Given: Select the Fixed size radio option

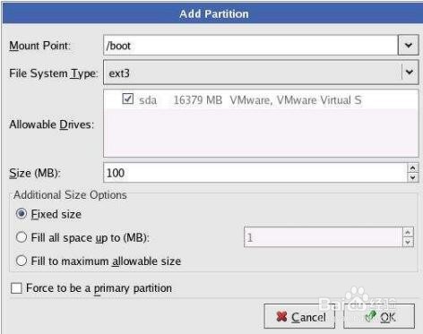Looking at the screenshot, I should (22, 214).
